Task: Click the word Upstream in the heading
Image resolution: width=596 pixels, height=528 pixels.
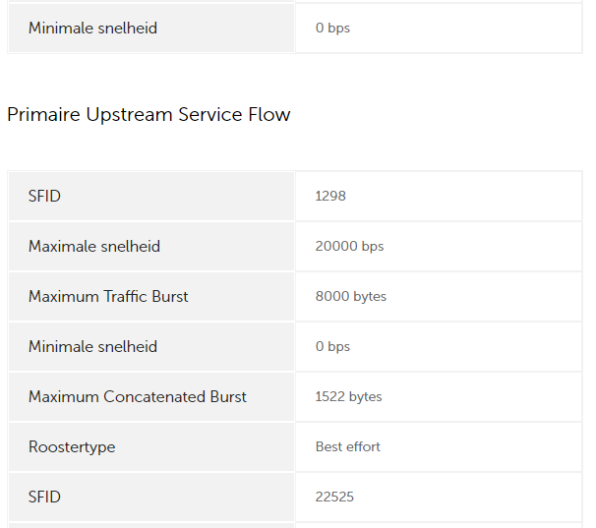Action: 129,116
